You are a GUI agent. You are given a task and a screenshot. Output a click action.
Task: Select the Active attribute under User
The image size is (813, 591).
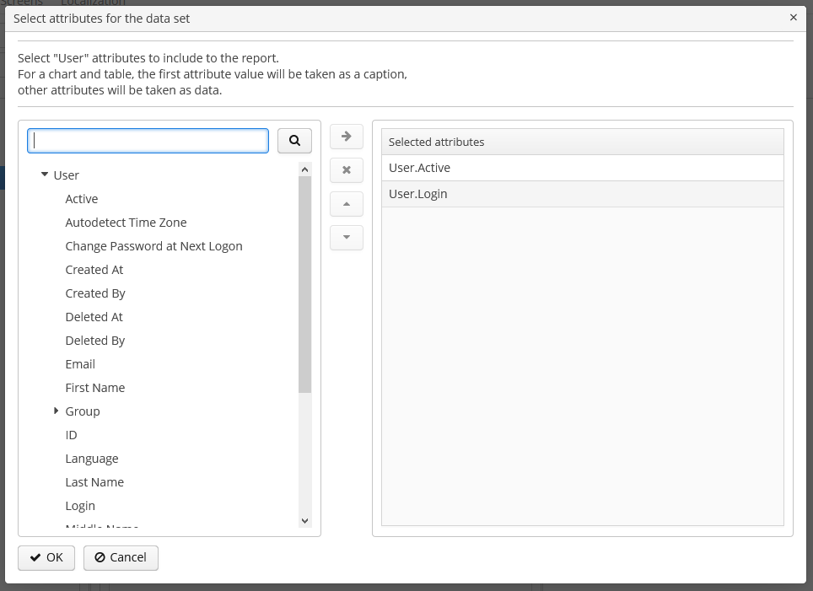[82, 198]
